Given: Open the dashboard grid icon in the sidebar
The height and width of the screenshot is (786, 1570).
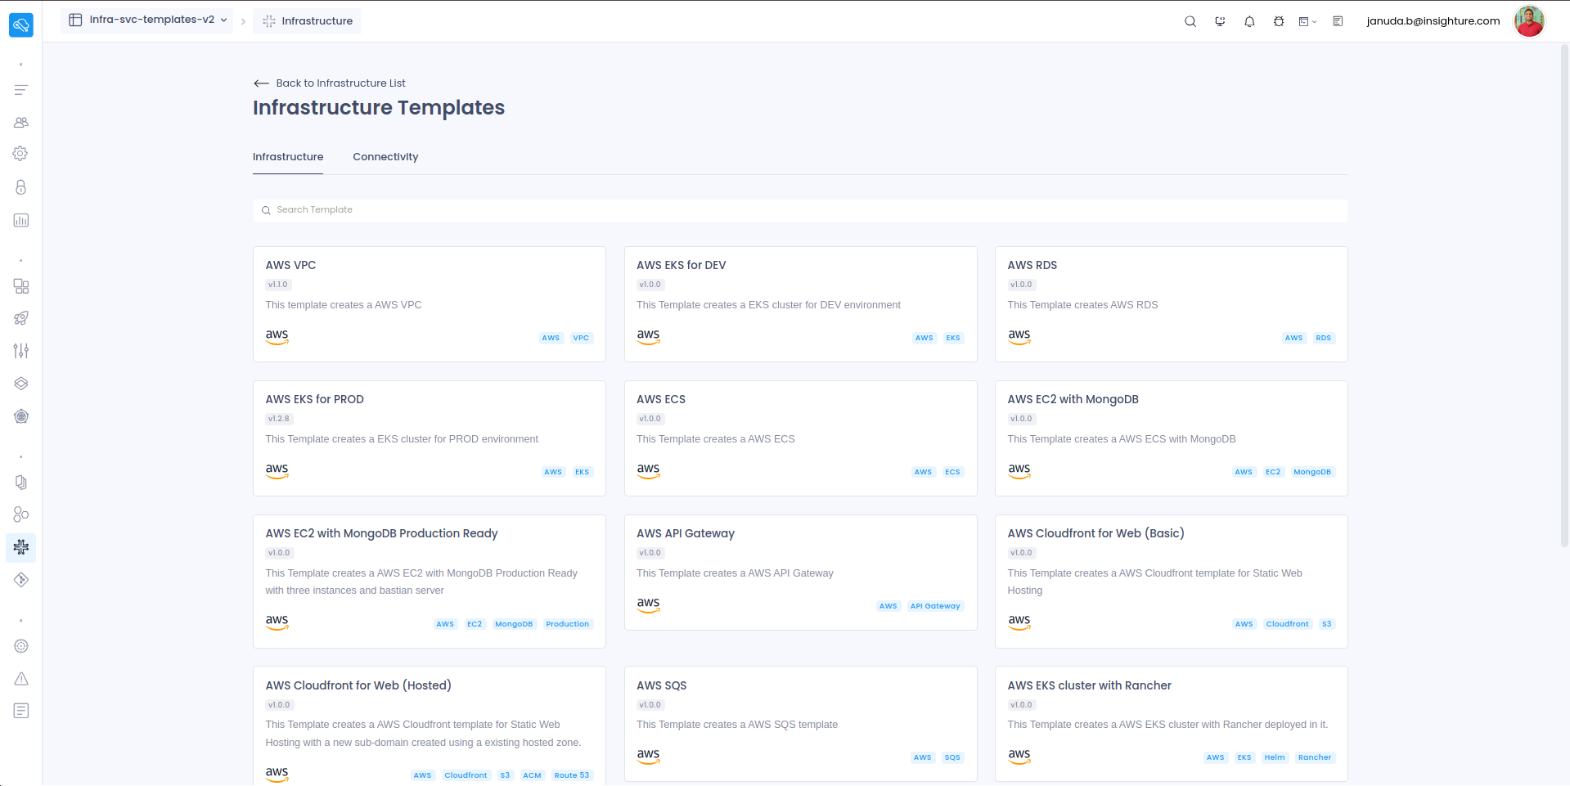Looking at the screenshot, I should coord(21,286).
